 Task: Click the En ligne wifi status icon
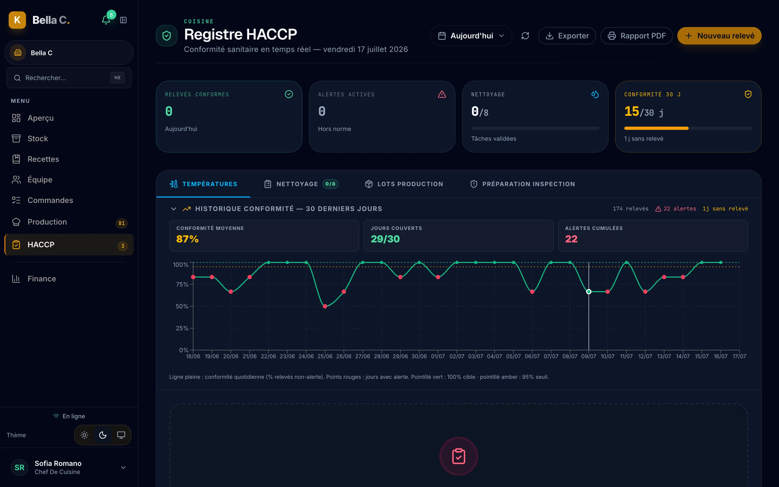coord(56,416)
